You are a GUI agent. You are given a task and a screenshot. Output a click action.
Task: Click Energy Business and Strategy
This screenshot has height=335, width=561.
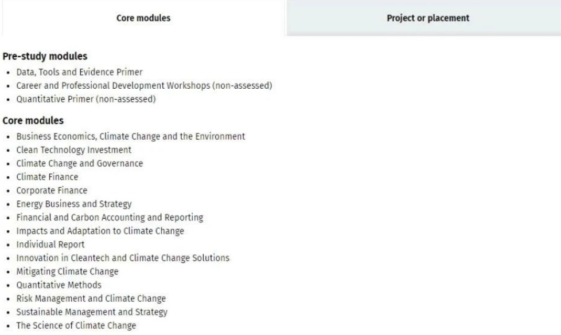click(x=73, y=204)
